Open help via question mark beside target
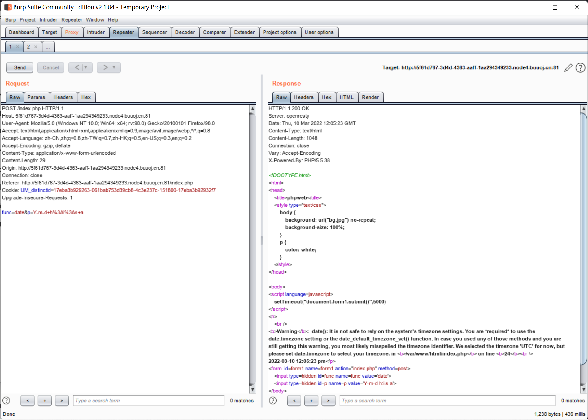 point(581,67)
